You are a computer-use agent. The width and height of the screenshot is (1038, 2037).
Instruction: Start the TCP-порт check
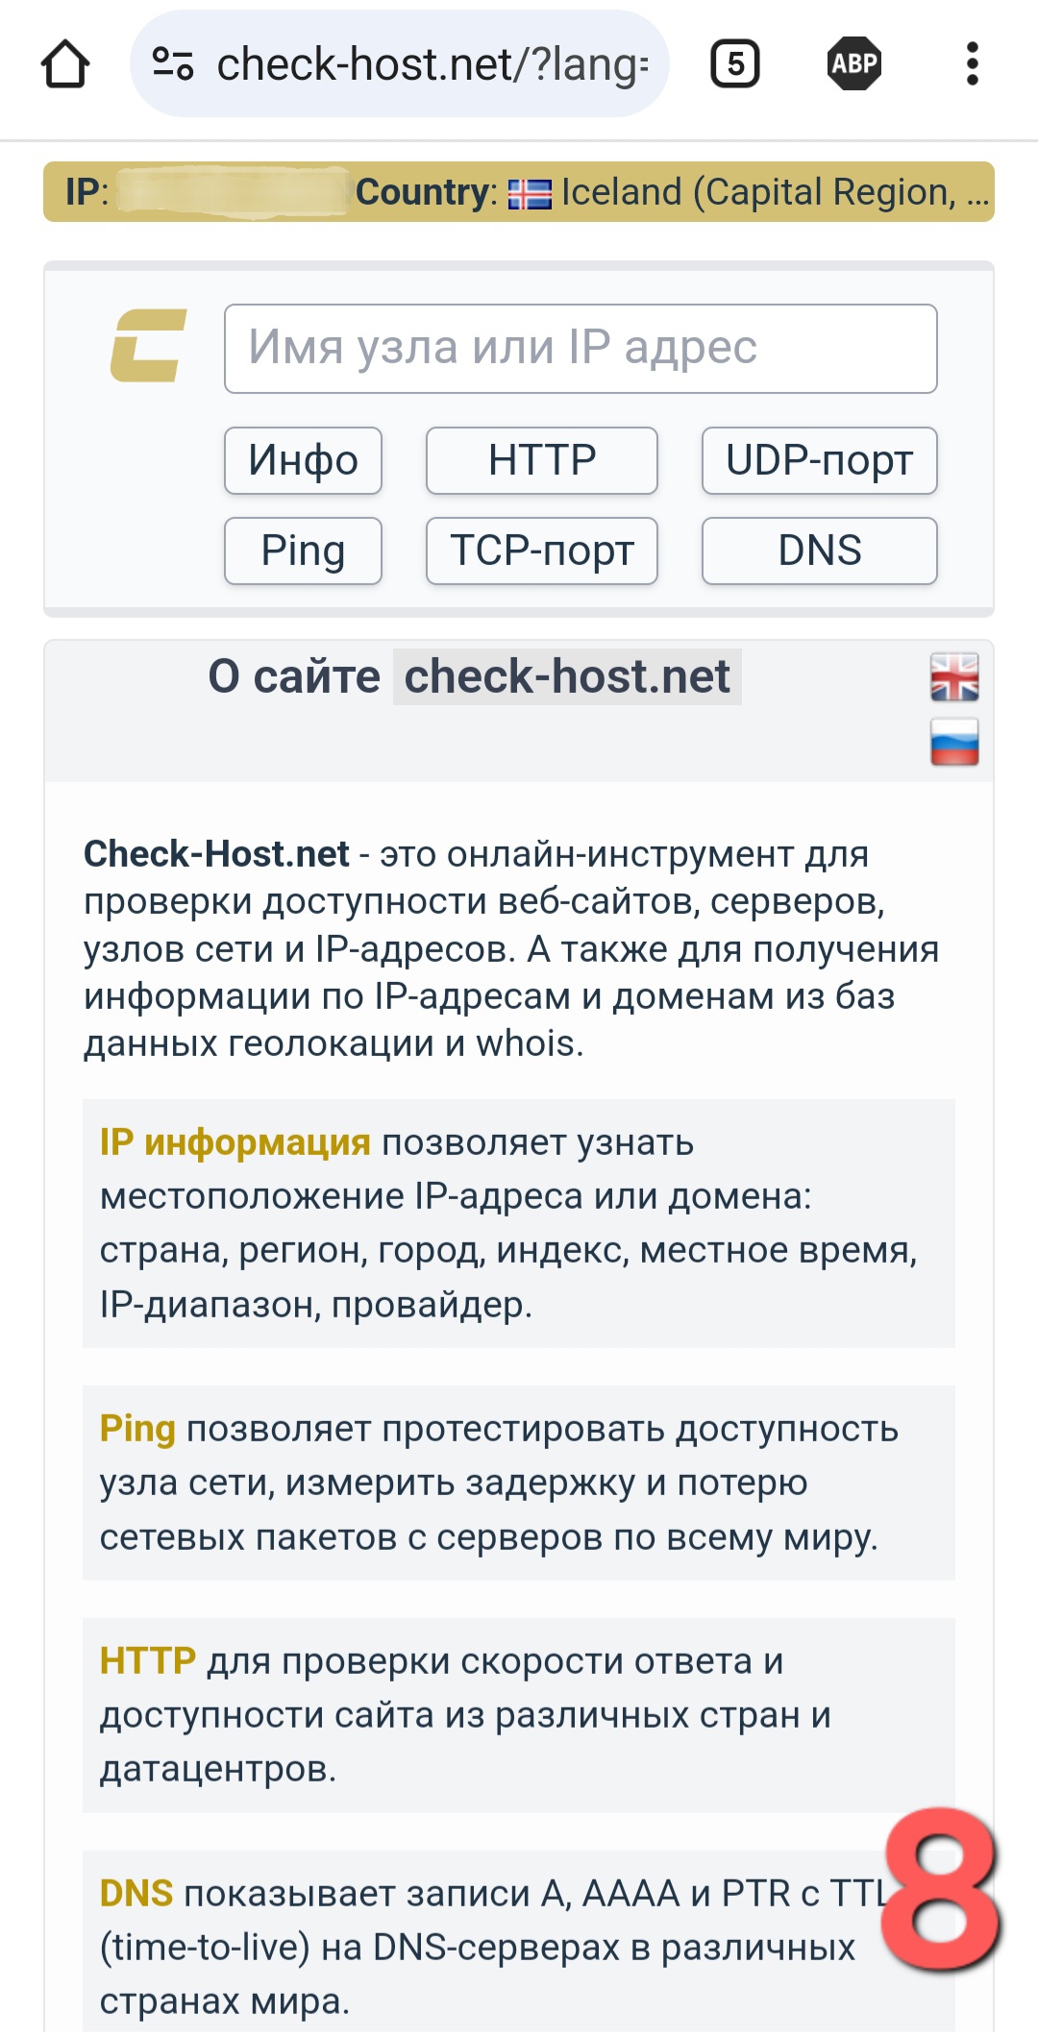pyautogui.click(x=542, y=551)
